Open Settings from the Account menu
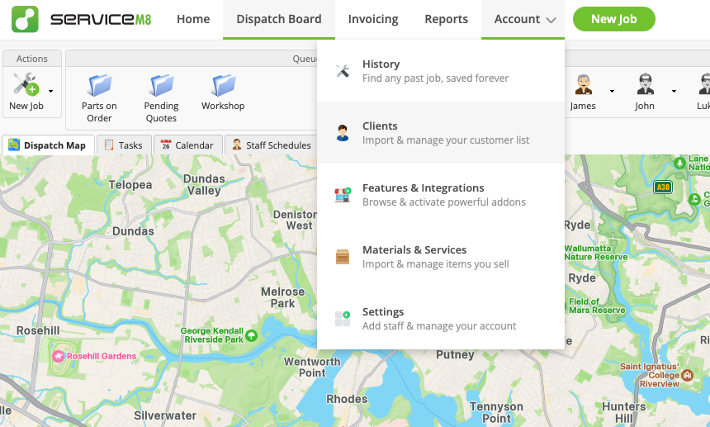 point(441,319)
